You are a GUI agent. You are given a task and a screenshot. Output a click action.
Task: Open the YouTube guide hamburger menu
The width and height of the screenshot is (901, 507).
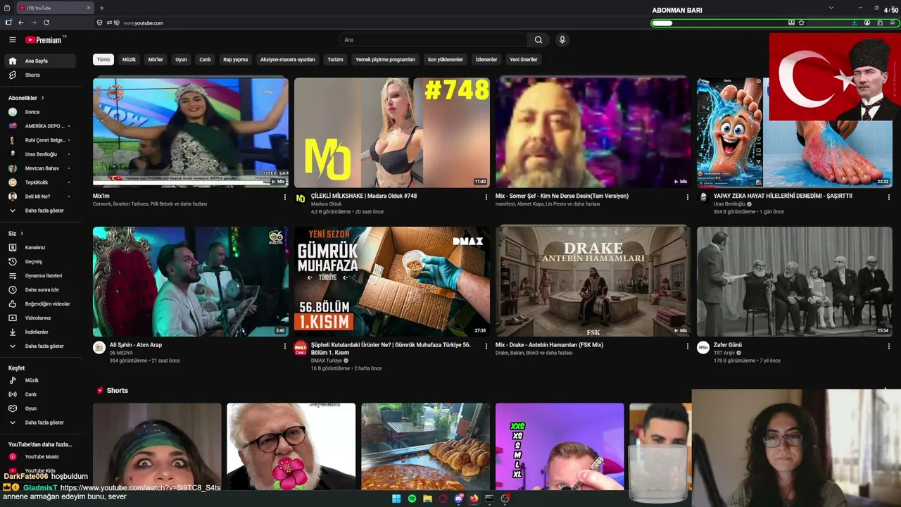pos(12,40)
